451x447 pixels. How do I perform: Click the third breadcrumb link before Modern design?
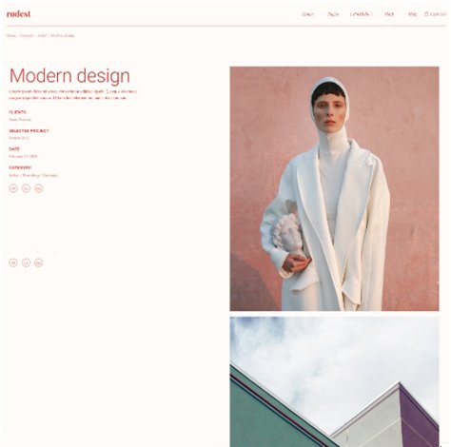(x=42, y=35)
